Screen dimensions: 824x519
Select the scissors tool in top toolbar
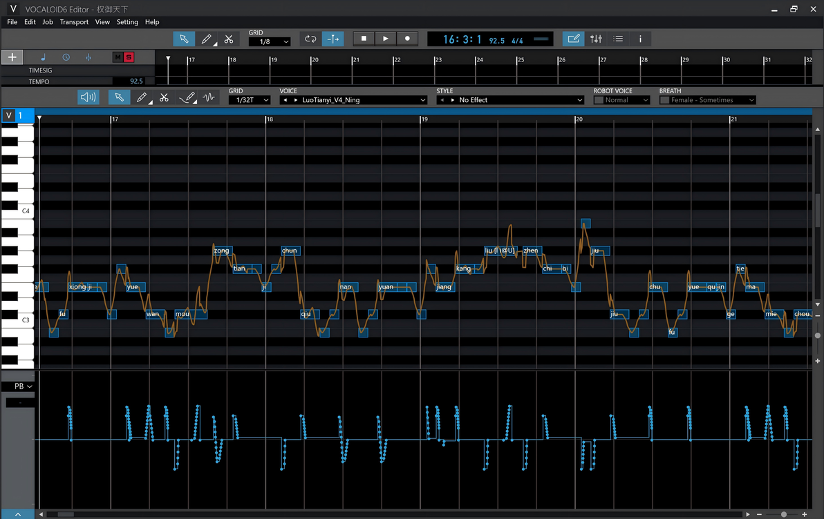click(x=229, y=39)
